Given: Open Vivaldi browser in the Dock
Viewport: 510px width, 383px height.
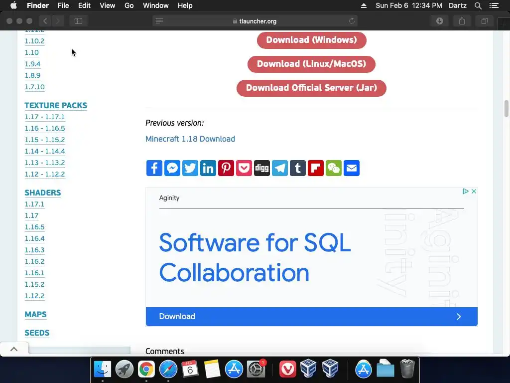Looking at the screenshot, I should coord(287,369).
